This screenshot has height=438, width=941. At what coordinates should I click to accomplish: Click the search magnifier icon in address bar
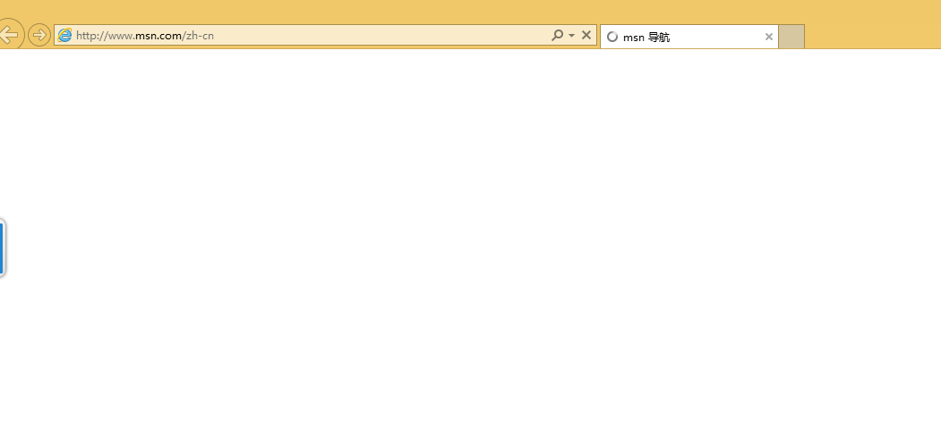coord(558,36)
